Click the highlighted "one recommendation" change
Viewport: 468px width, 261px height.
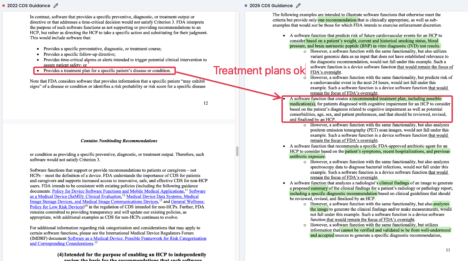337,20
